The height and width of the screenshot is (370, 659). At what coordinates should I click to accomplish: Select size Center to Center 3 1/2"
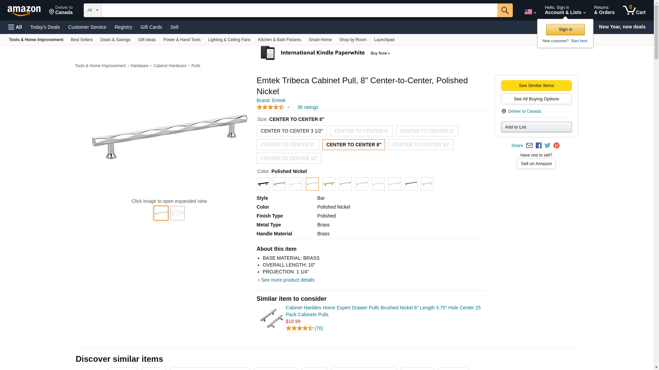[291, 131]
